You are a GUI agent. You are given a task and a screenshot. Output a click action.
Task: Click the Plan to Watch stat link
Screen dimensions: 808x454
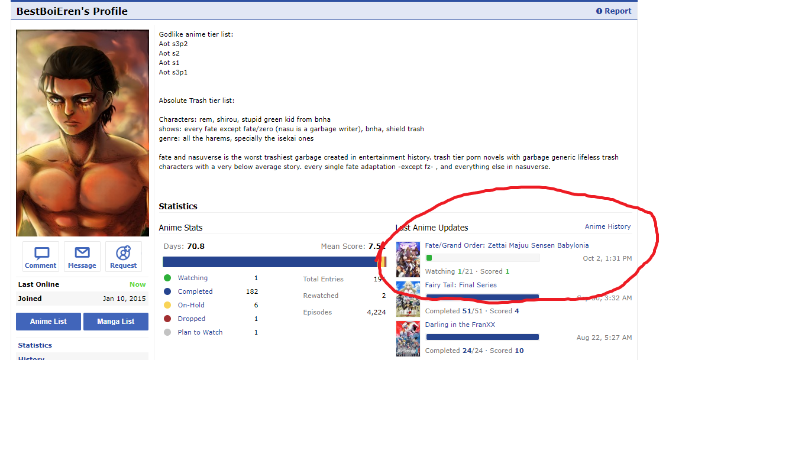200,332
